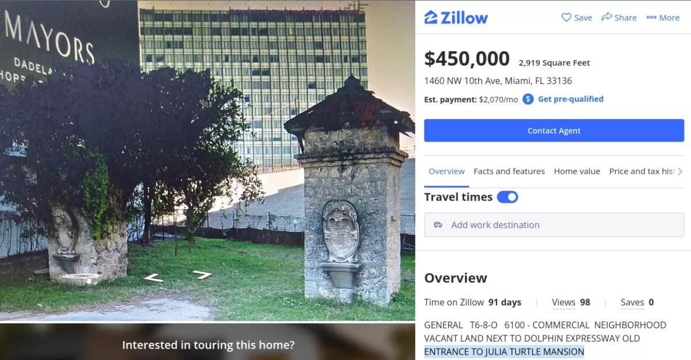Click the dollar sign pre-qualify icon
Screen dimensions: 691x360
[x=528, y=99]
